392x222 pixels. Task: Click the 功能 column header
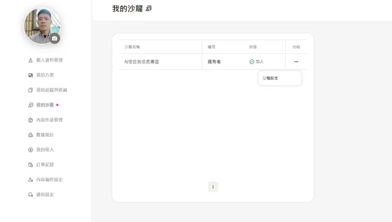point(296,47)
